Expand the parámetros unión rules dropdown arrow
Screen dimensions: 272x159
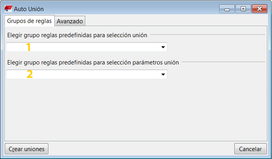coord(163,74)
